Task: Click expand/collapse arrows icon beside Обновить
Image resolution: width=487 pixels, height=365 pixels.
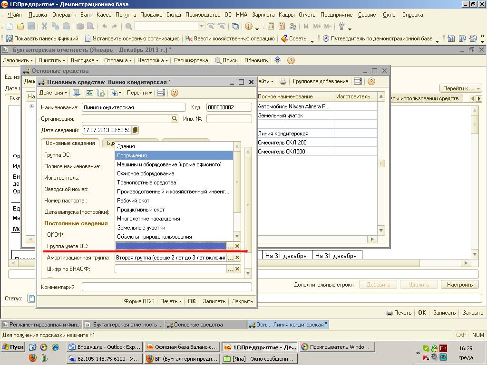Action: coord(278,60)
